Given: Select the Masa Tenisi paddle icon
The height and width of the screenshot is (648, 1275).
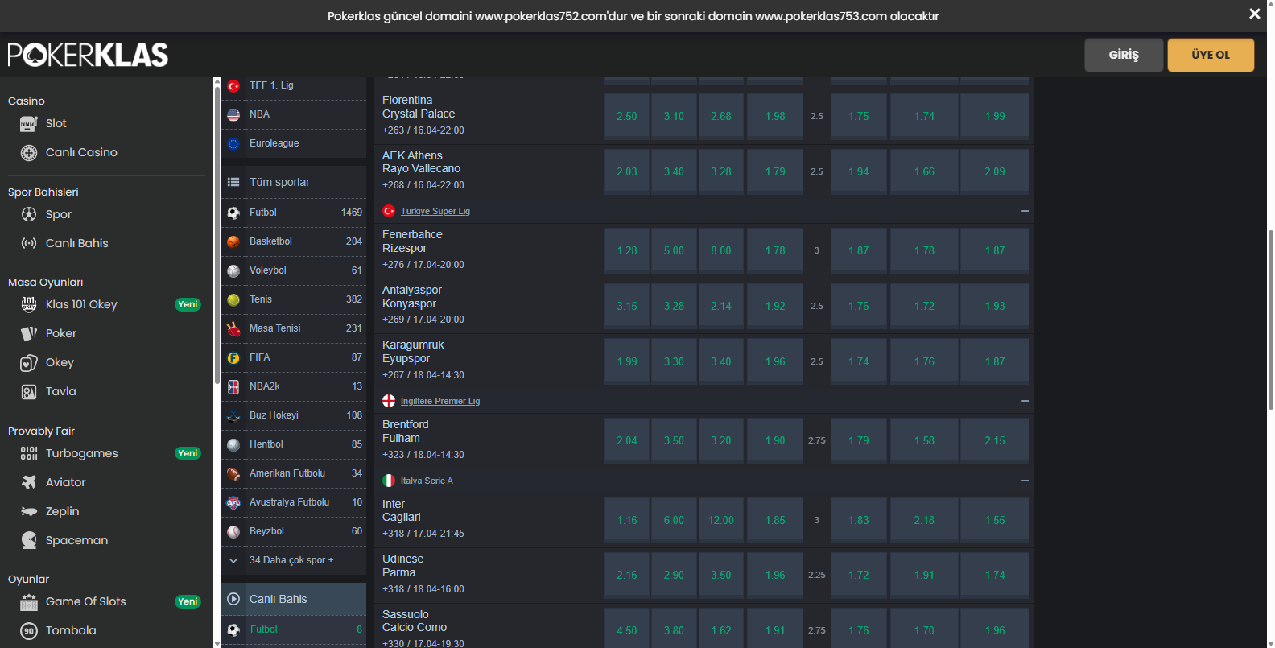Looking at the screenshot, I should pos(233,328).
